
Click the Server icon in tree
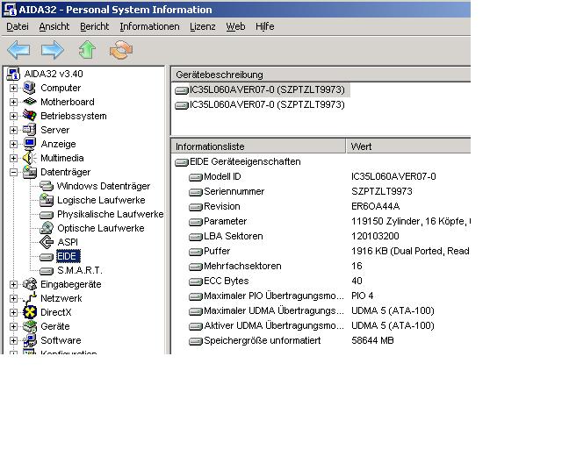click(x=29, y=130)
